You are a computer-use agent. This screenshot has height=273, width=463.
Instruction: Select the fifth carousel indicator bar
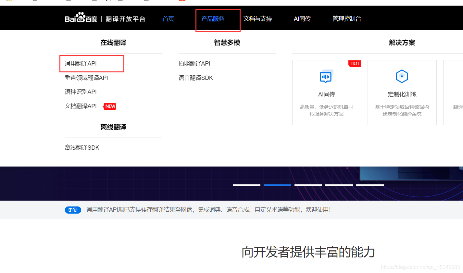click(x=370, y=185)
